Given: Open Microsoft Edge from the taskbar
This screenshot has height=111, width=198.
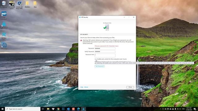Looking at the screenshot, I should [x=78, y=109].
